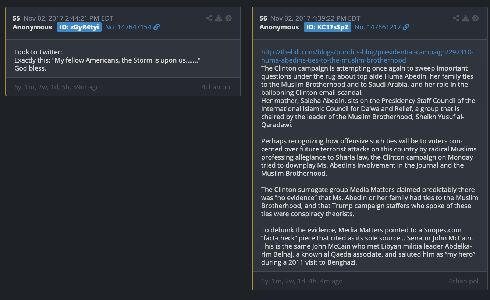The image size is (490, 300).
Task: Click the '4chan pol' source label on post 55
Action: coord(217,87)
